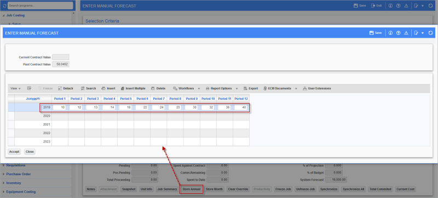This screenshot has height=198, width=438.
Task: Click the Insert Multiple toolbar button
Action: coord(133,88)
